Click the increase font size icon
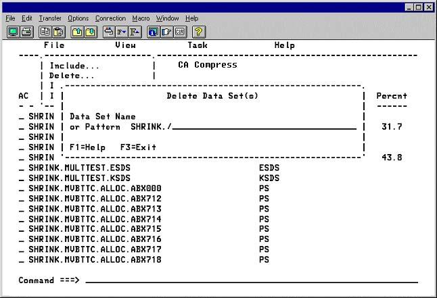This screenshot has width=437, height=298. tap(135, 31)
